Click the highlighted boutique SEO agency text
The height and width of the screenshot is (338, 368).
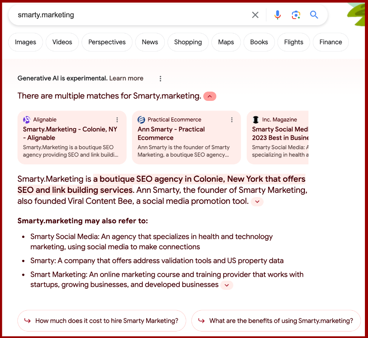click(x=161, y=184)
